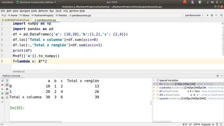The height and width of the screenshot is (126, 224).
Task: Toggle soft-wrap in console output
Action: pos(7,81)
